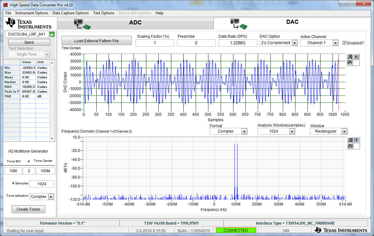The image size is (374, 236).
Task: Click the Texas Instruments logo at top left
Action: 28,23
